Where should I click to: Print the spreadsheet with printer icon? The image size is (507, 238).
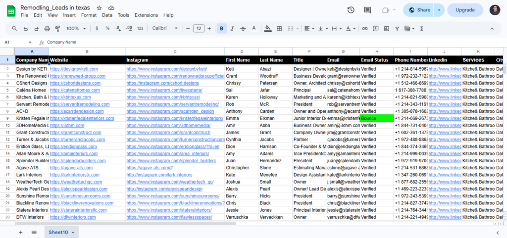coord(47,28)
